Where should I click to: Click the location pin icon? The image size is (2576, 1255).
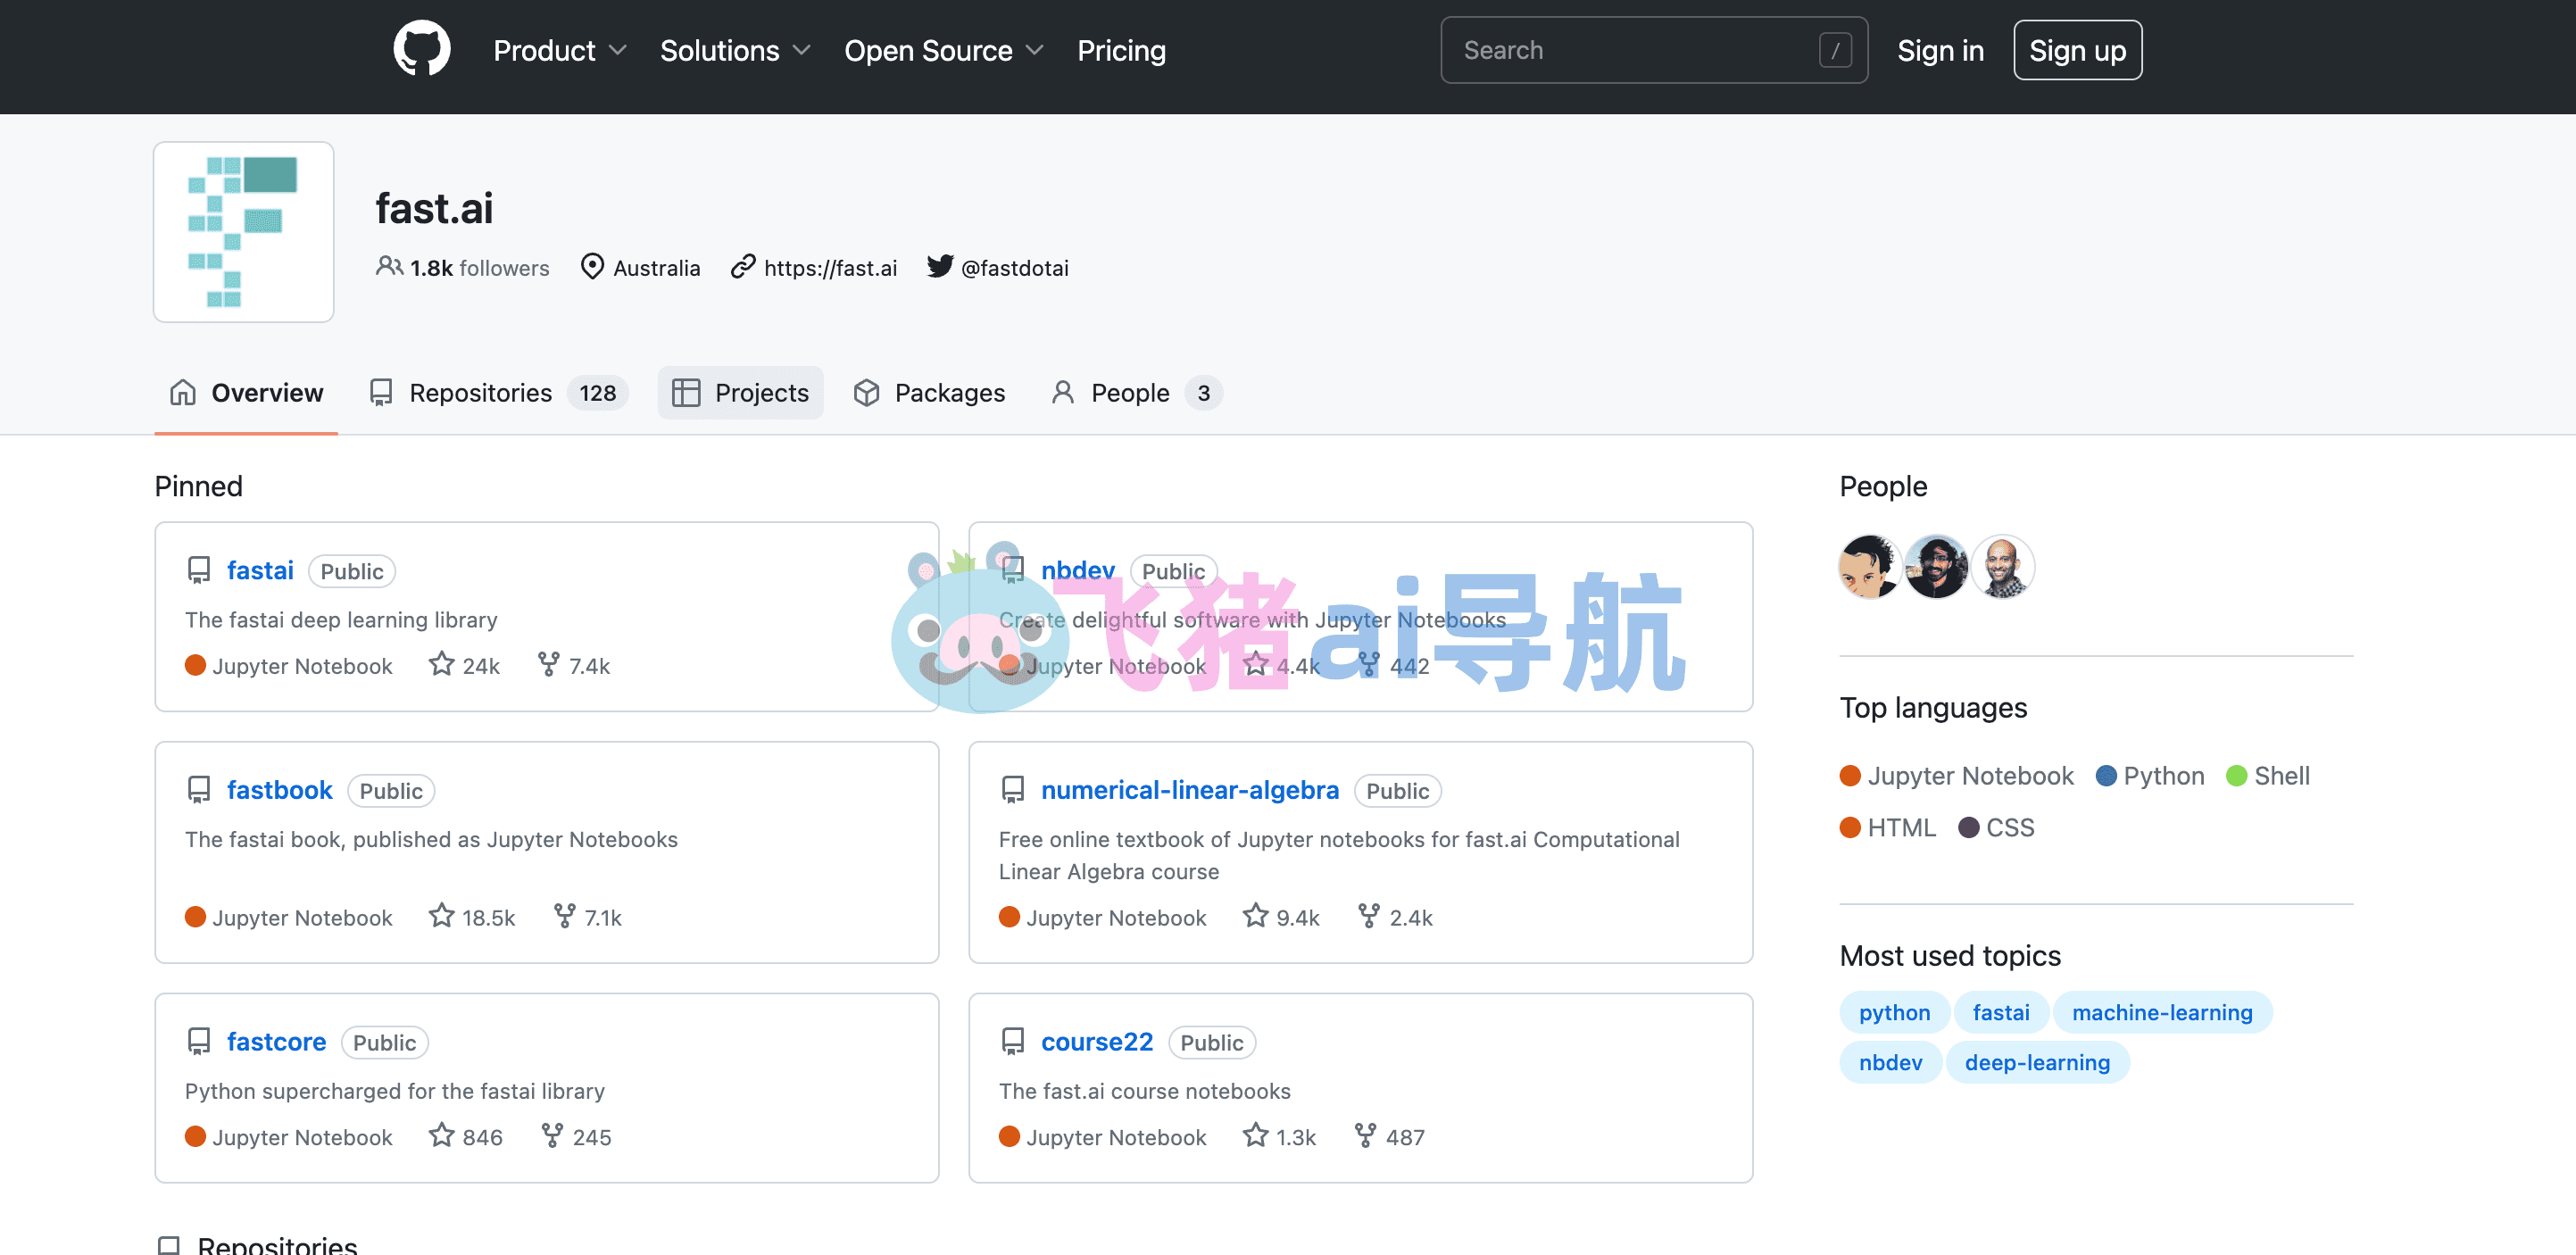tap(592, 266)
